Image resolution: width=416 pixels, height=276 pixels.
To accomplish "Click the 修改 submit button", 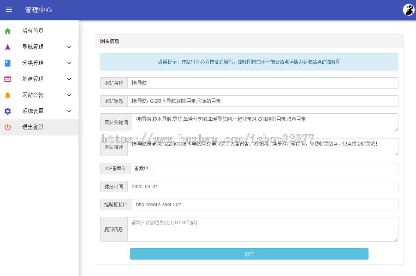I will click(249, 254).
